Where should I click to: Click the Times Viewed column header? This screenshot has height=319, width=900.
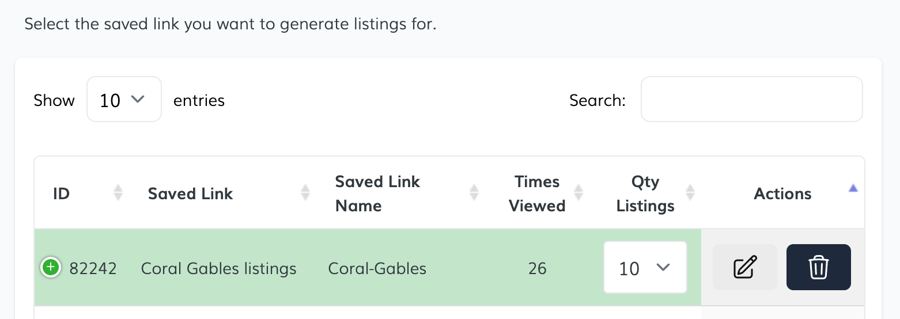[537, 193]
